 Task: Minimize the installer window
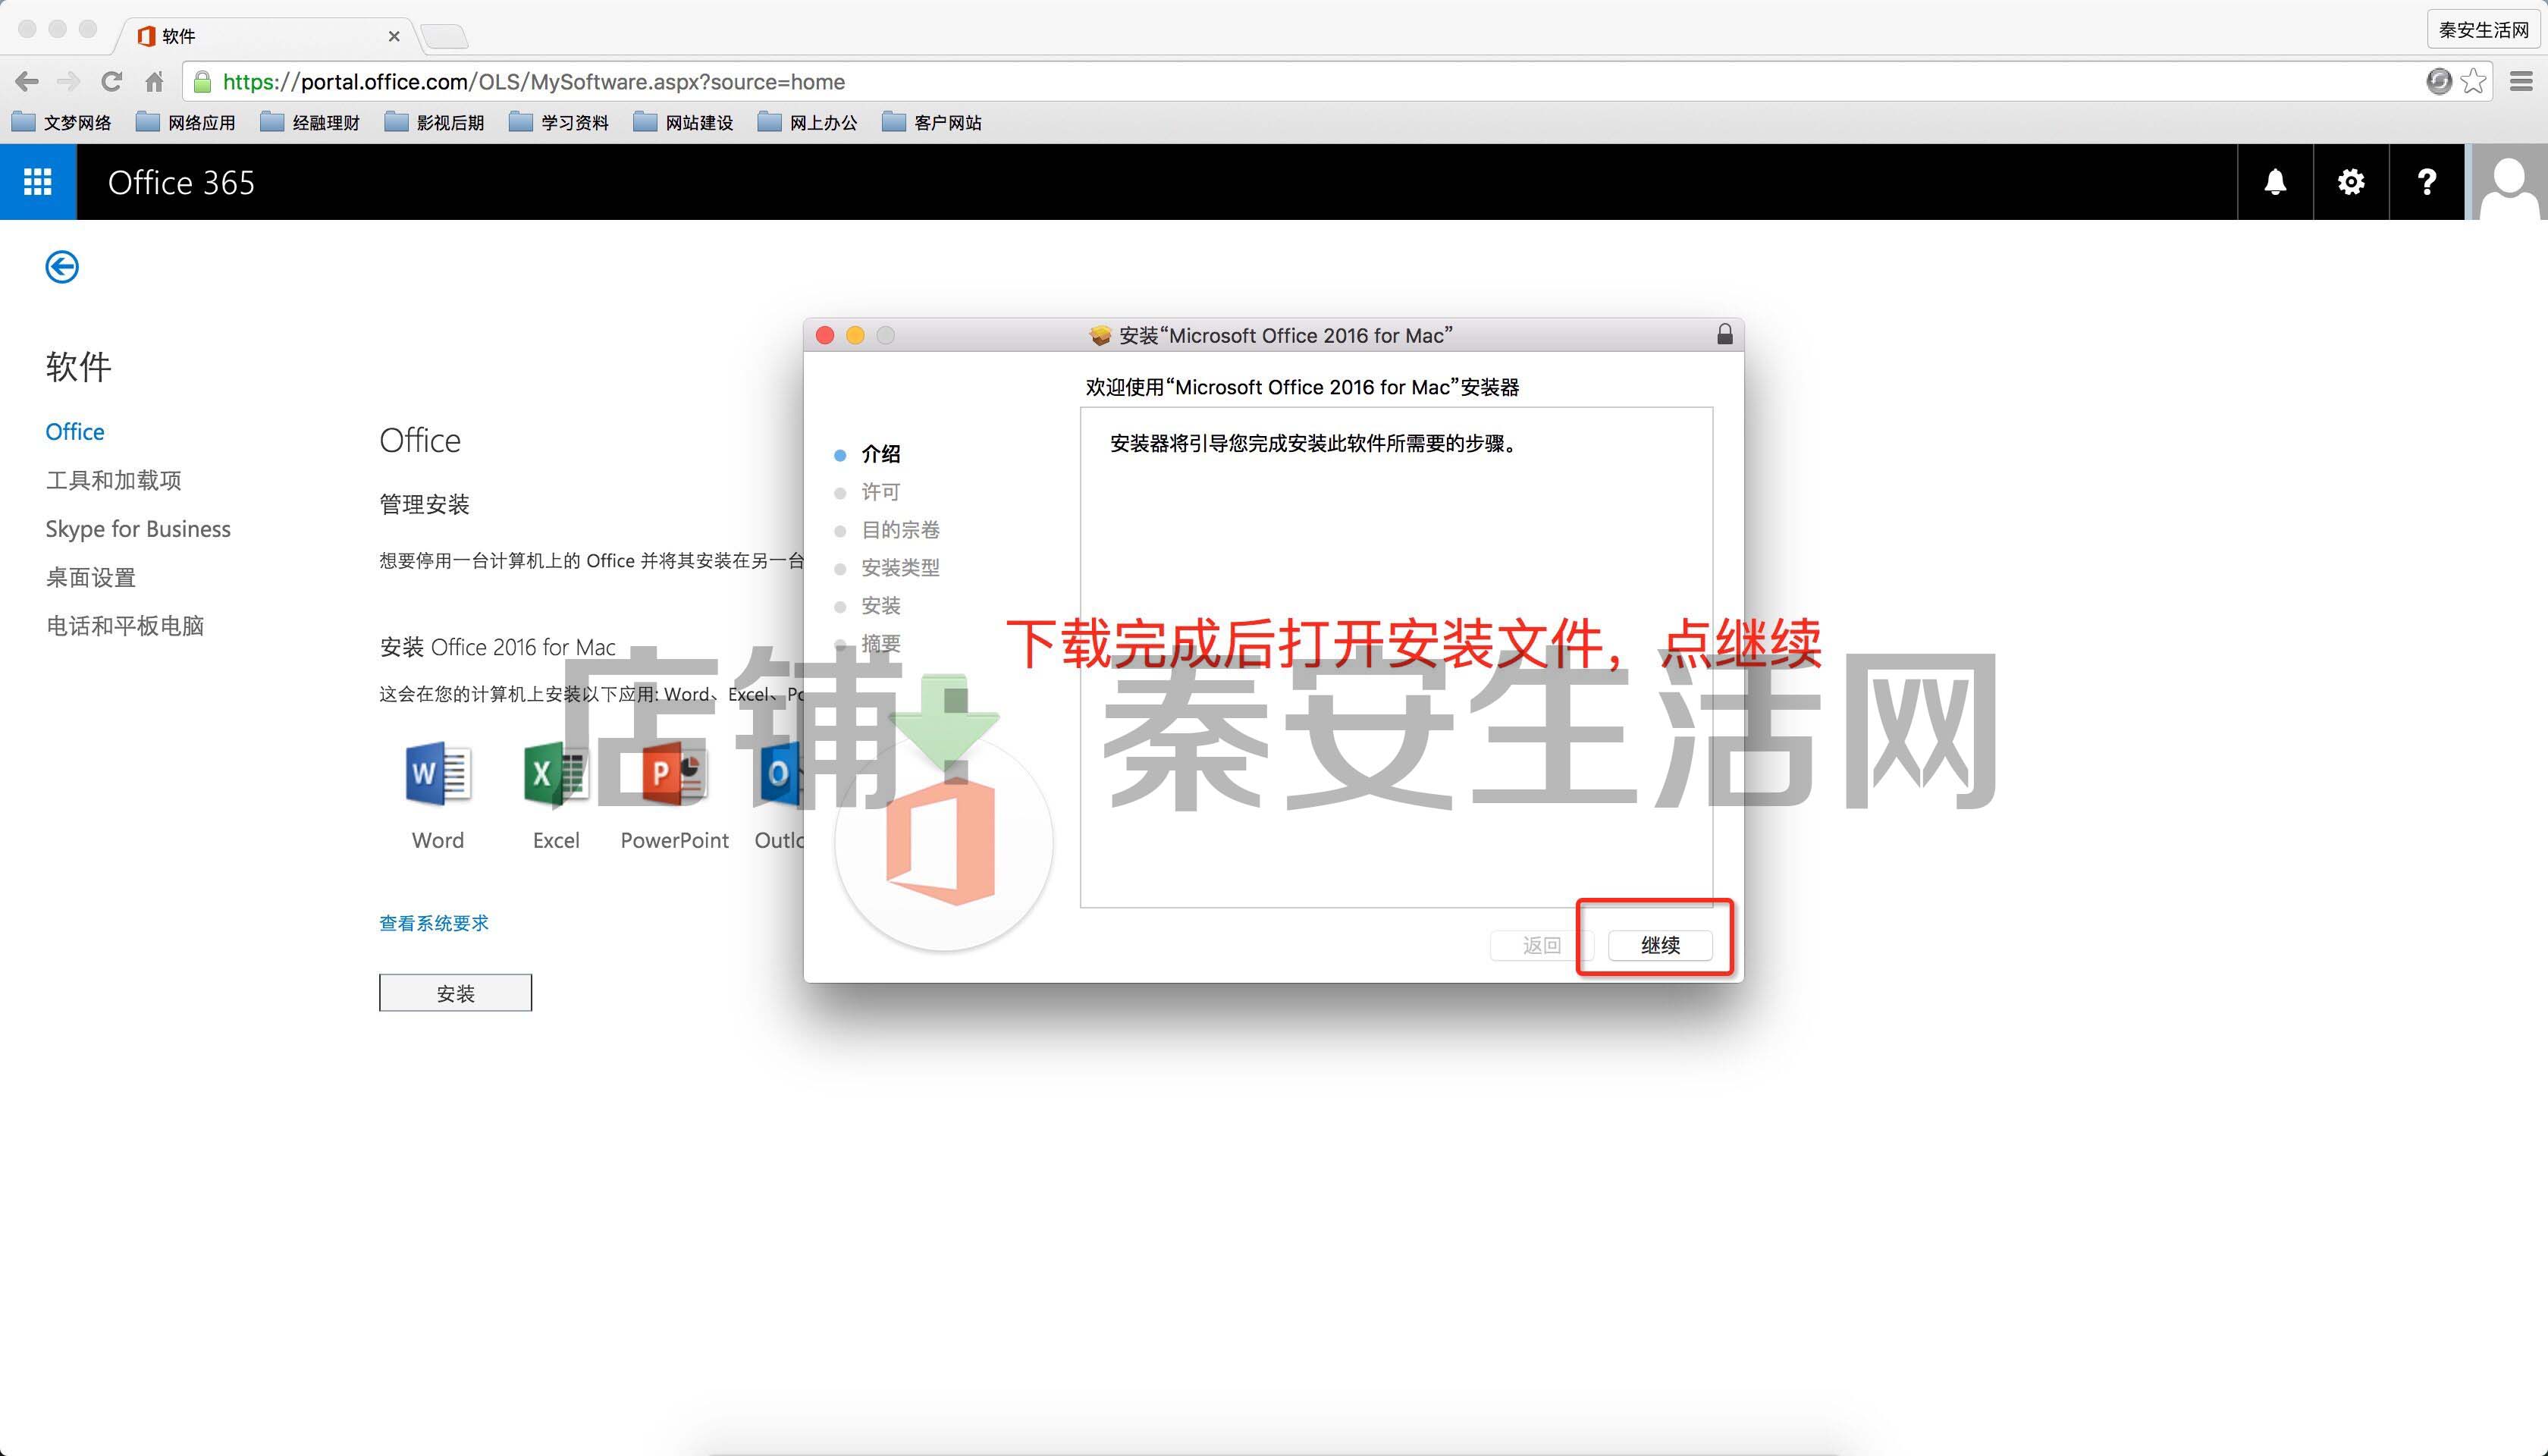coord(855,335)
